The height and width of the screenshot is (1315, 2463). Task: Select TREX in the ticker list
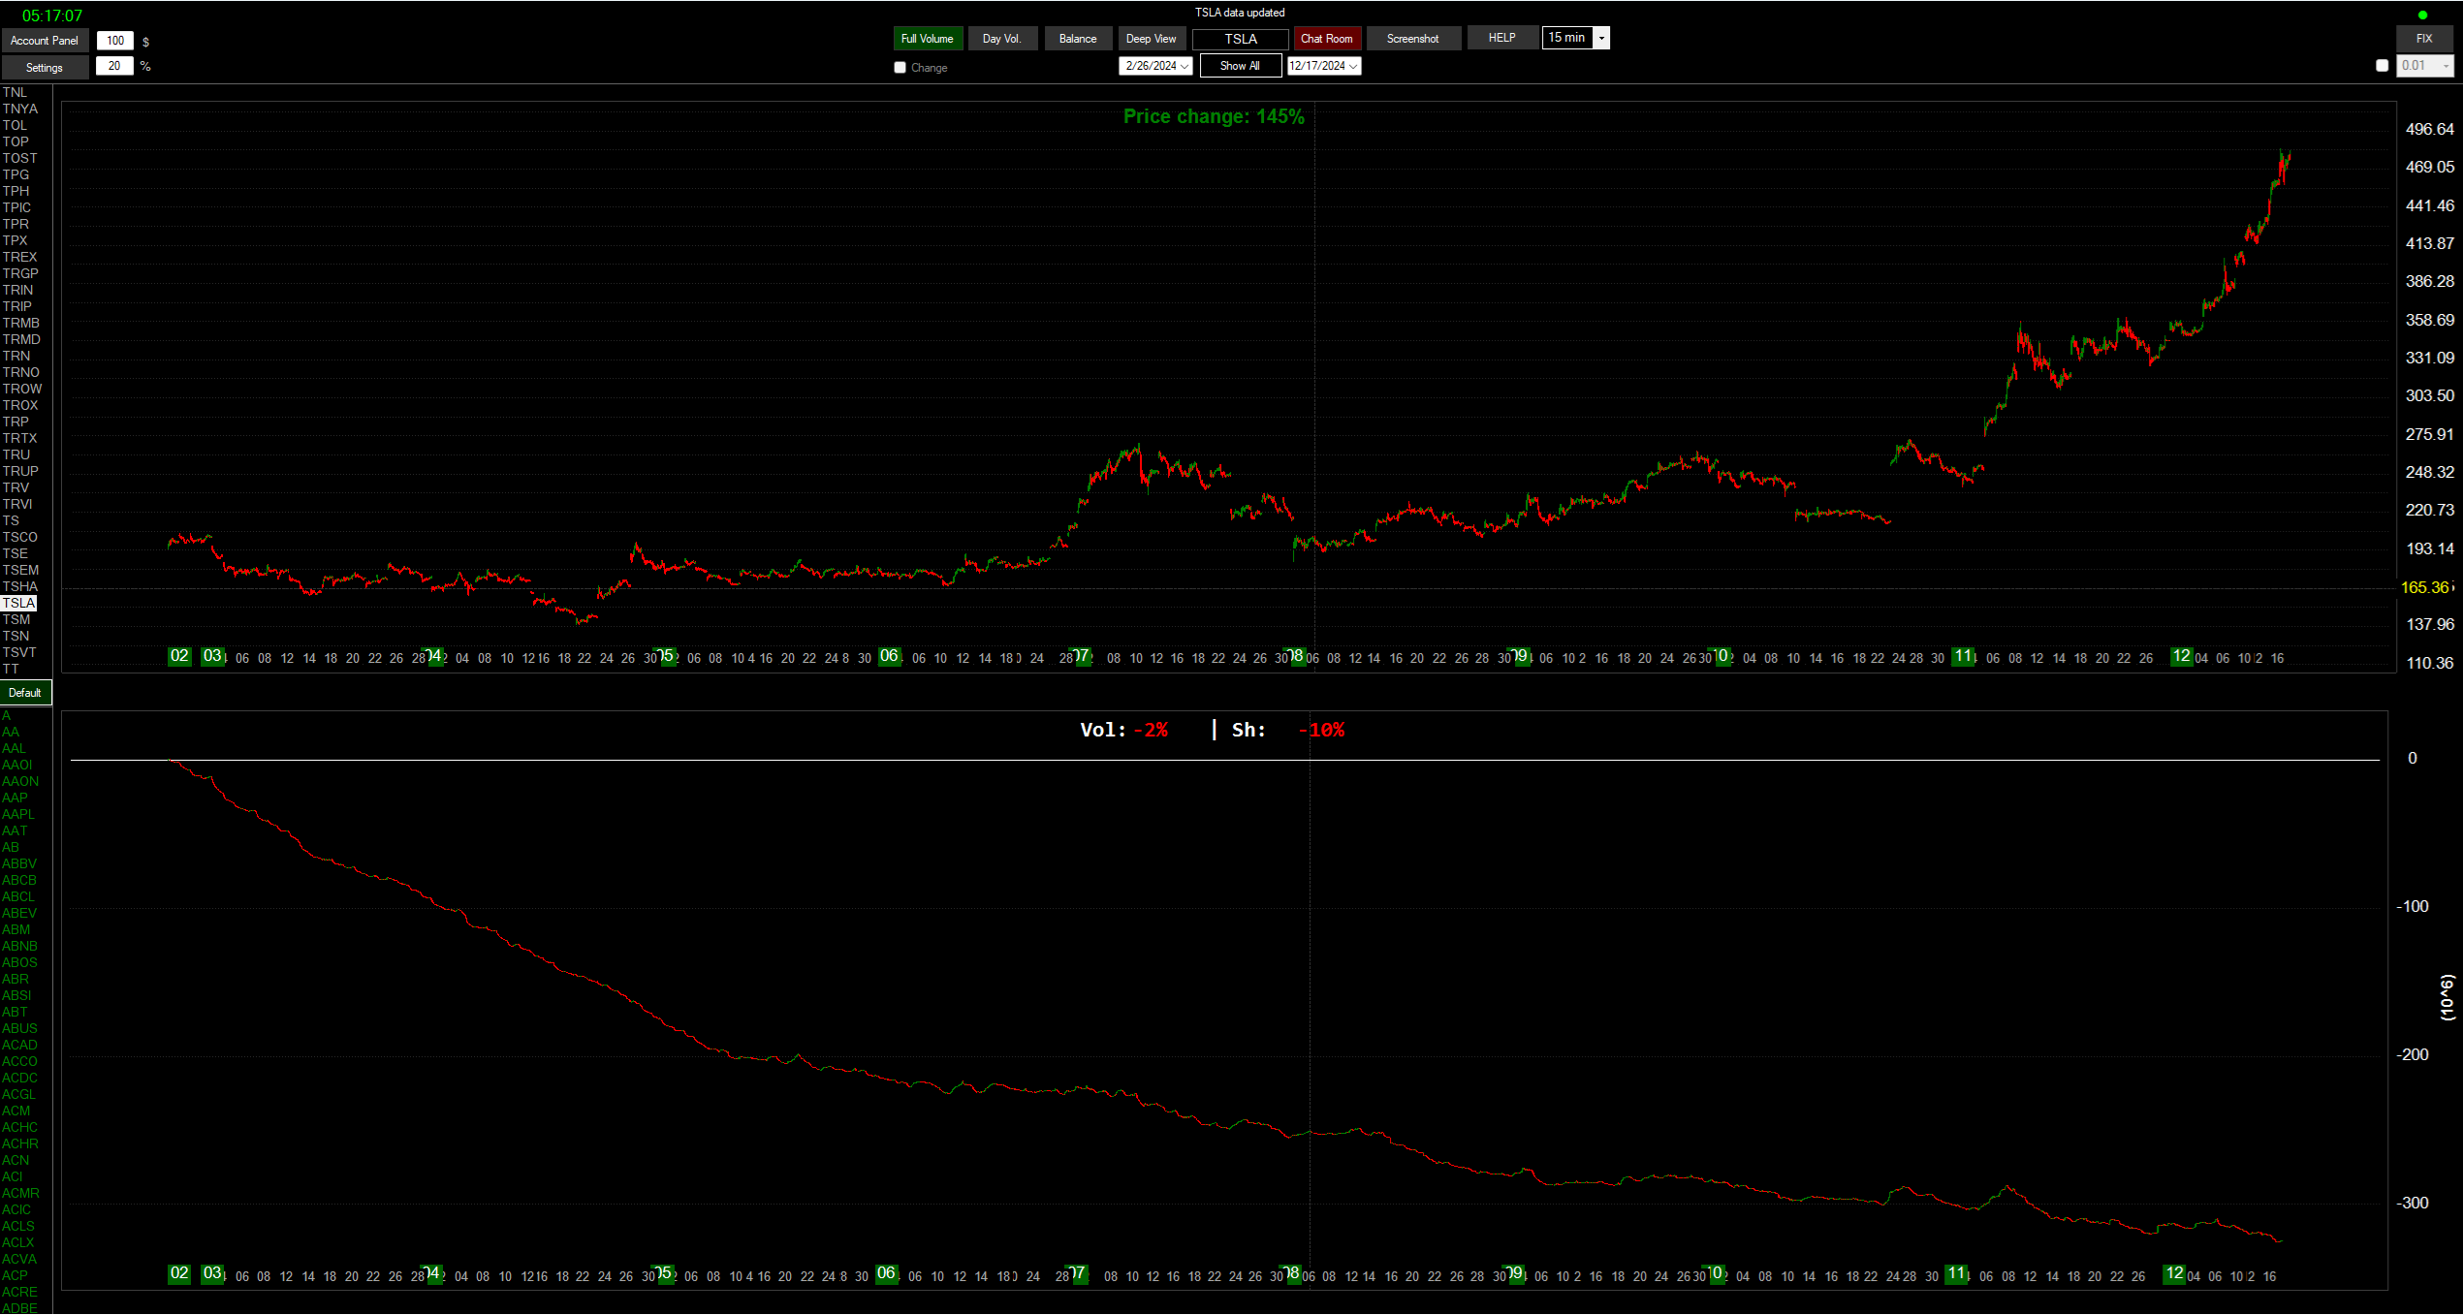(19, 257)
